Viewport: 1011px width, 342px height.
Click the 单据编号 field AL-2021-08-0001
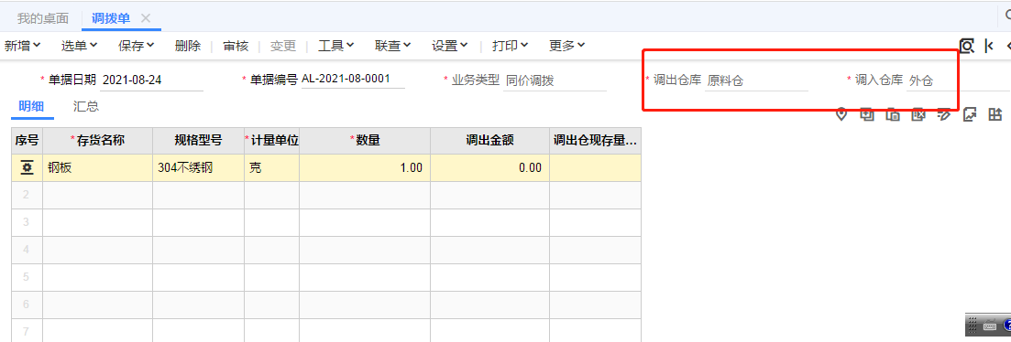pos(353,79)
